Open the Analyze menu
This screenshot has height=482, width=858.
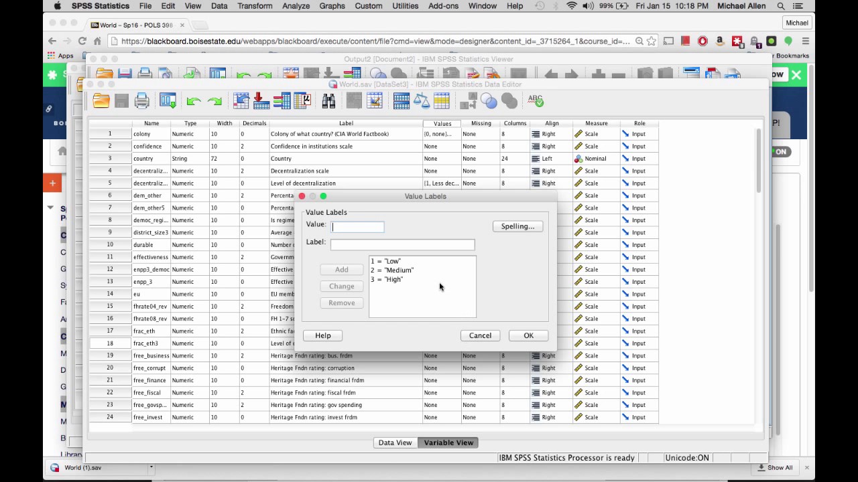[x=296, y=6]
